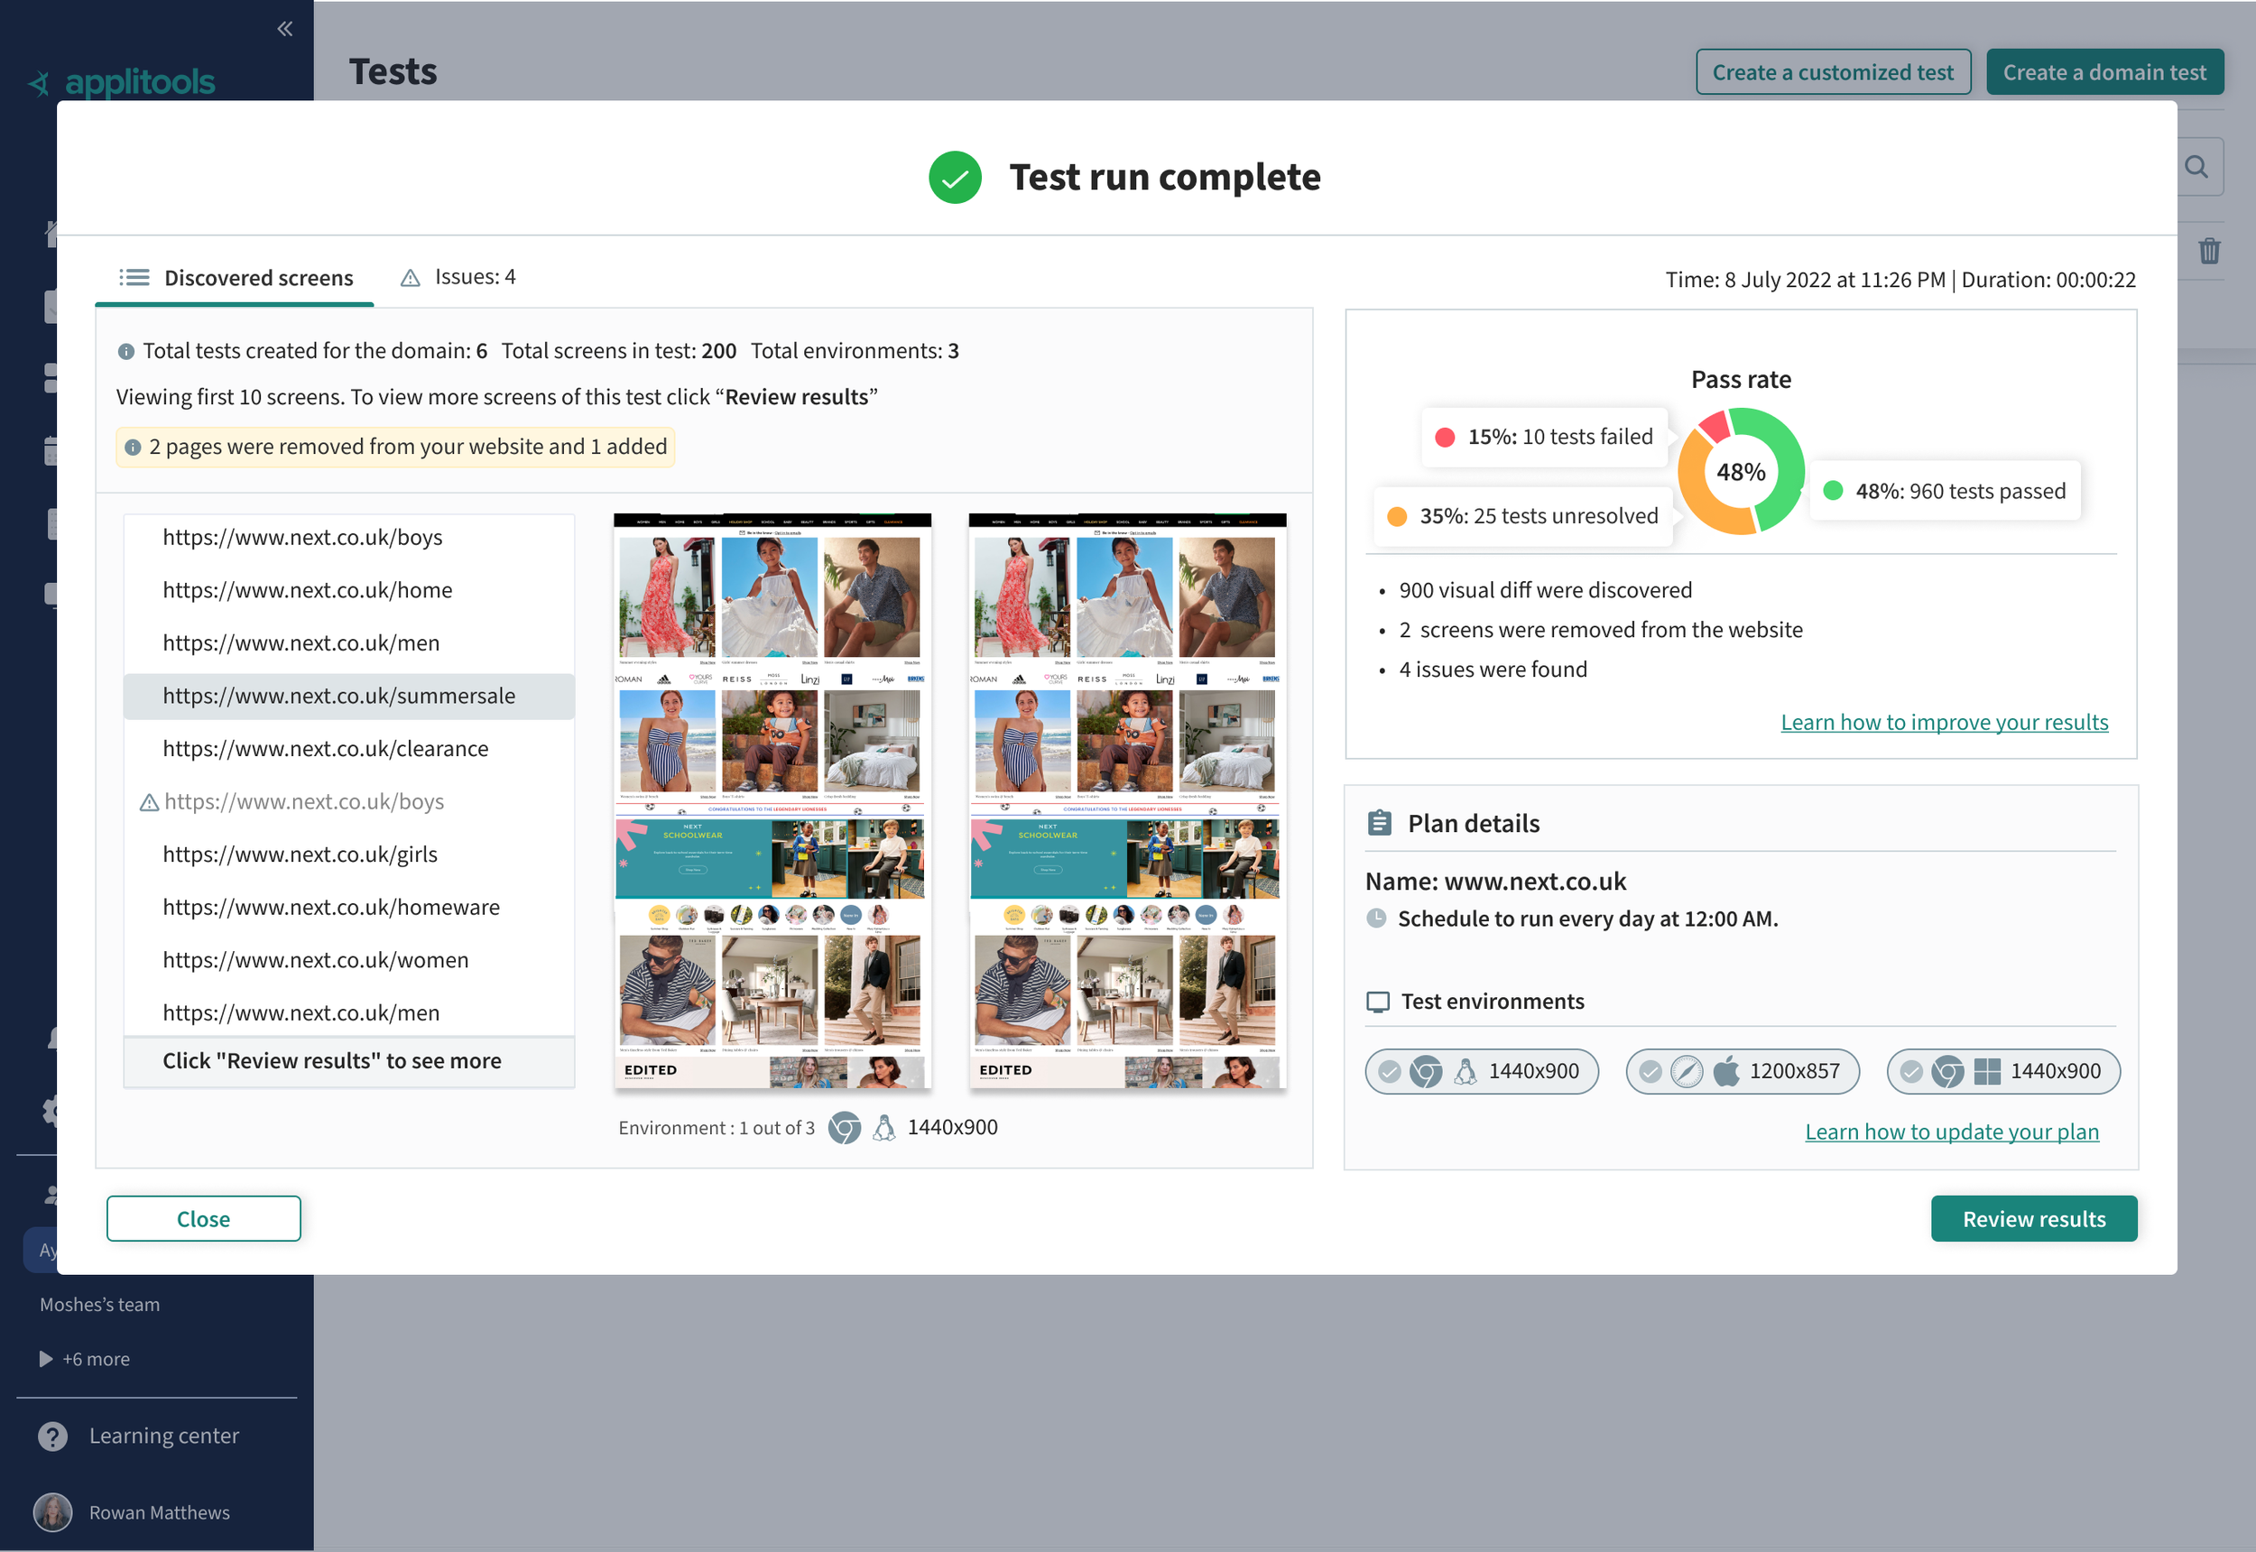Open the left page screenshot thumbnail

pos(772,801)
